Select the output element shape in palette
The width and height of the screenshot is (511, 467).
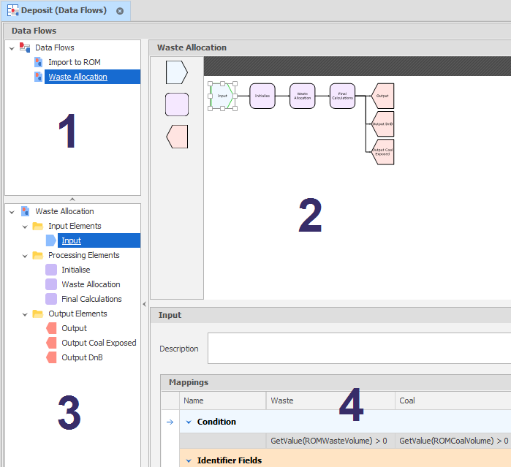coord(176,136)
